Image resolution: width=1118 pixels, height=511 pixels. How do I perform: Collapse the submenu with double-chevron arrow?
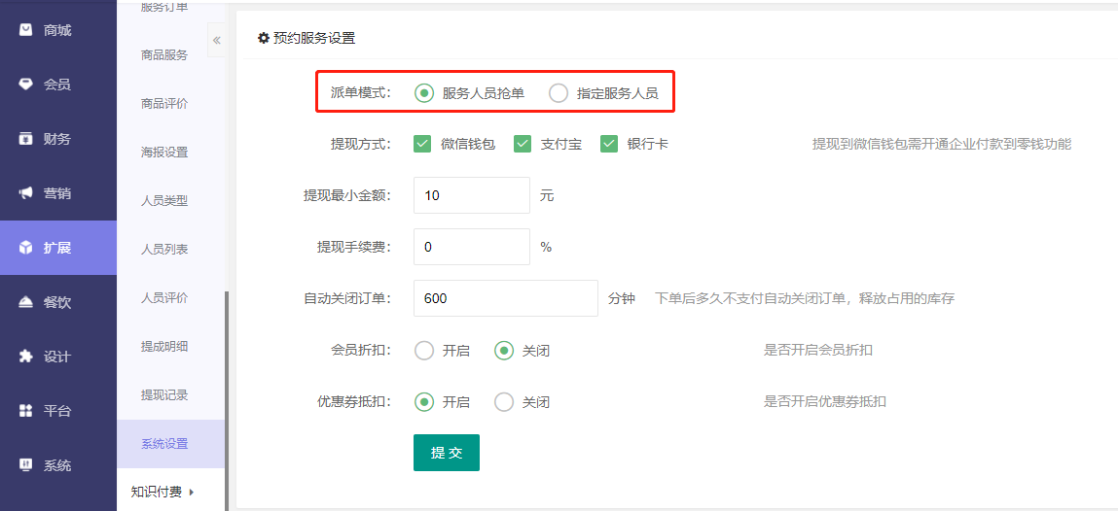(216, 40)
